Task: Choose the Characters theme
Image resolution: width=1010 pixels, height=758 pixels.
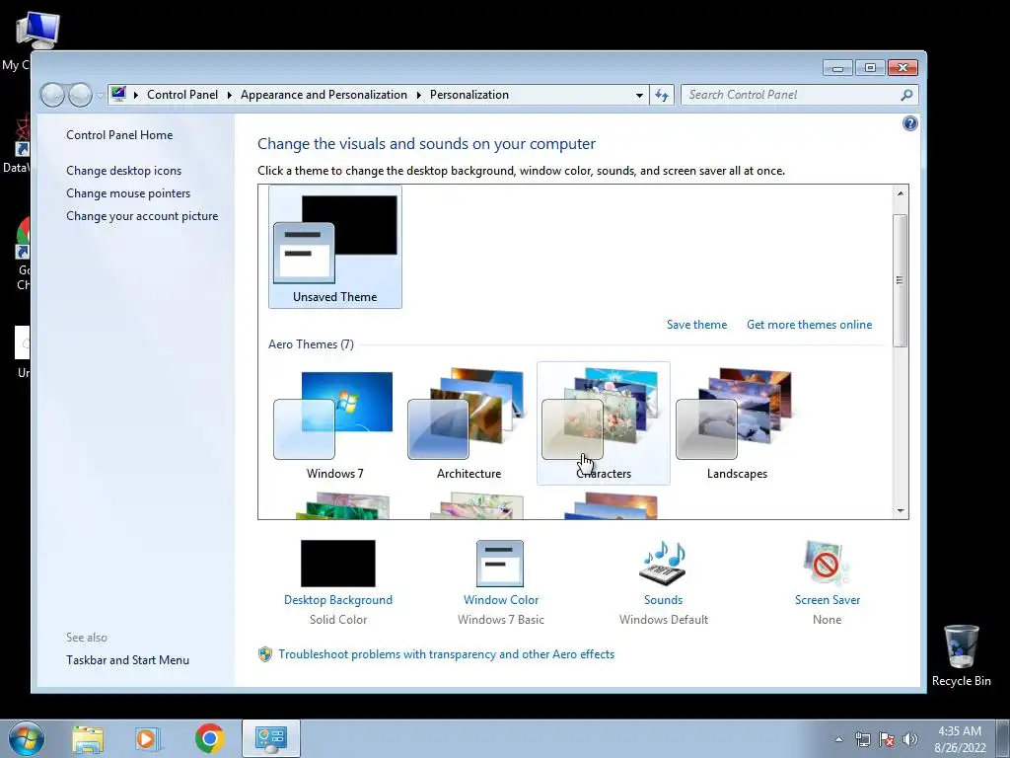Action: [604, 423]
